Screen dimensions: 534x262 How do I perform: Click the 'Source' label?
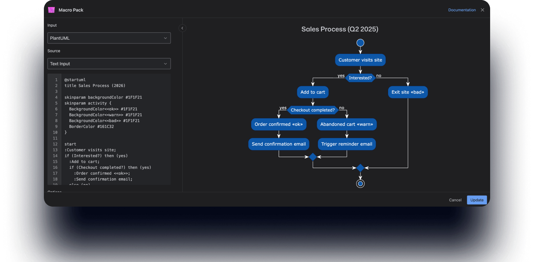pos(54,51)
